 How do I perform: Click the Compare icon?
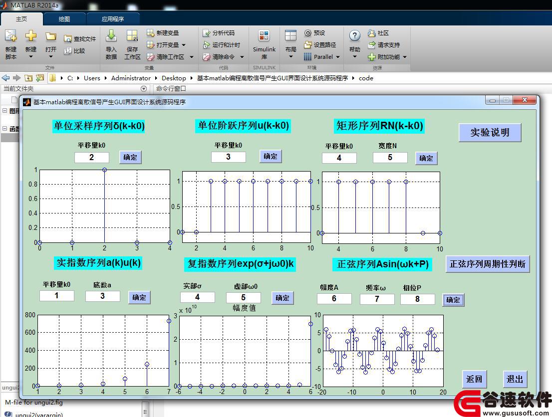pos(67,51)
